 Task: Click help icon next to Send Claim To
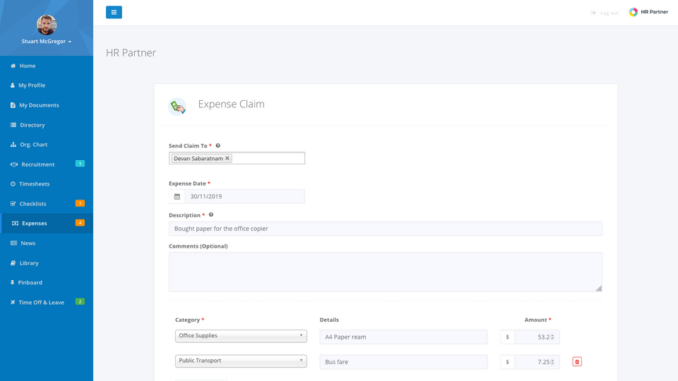pos(218,145)
